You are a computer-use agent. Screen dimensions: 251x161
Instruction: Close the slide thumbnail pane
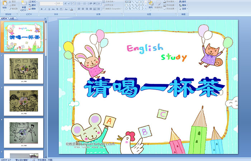pyautogui.click(x=45, y=18)
